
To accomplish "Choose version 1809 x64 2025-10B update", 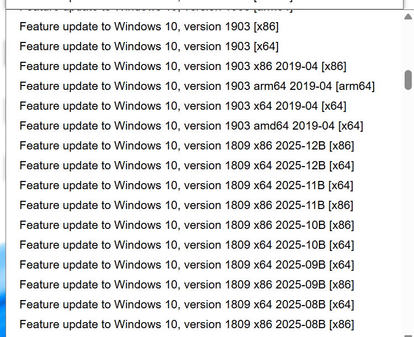I will (186, 245).
